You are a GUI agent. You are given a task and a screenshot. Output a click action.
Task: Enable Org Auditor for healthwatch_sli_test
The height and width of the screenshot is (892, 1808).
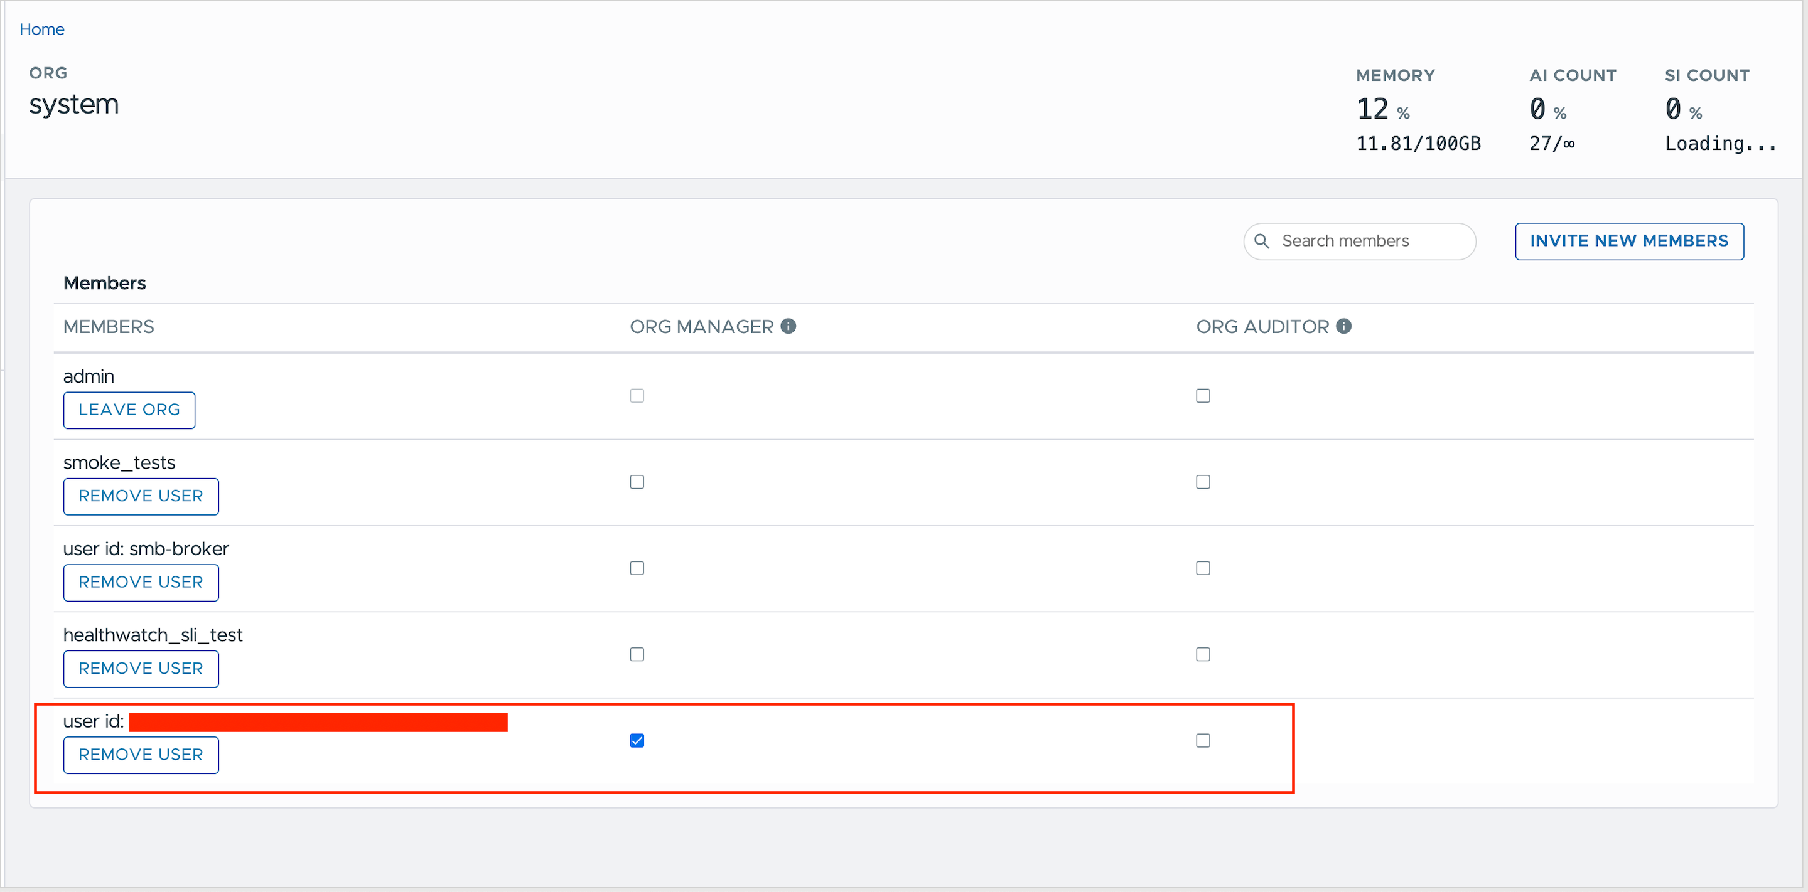1203,654
